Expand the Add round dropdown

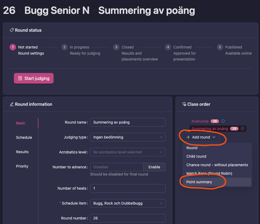pyautogui.click(x=201, y=137)
